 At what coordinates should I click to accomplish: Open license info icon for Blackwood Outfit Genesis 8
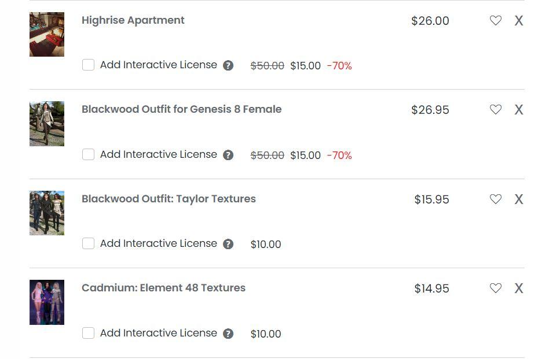[228, 155]
